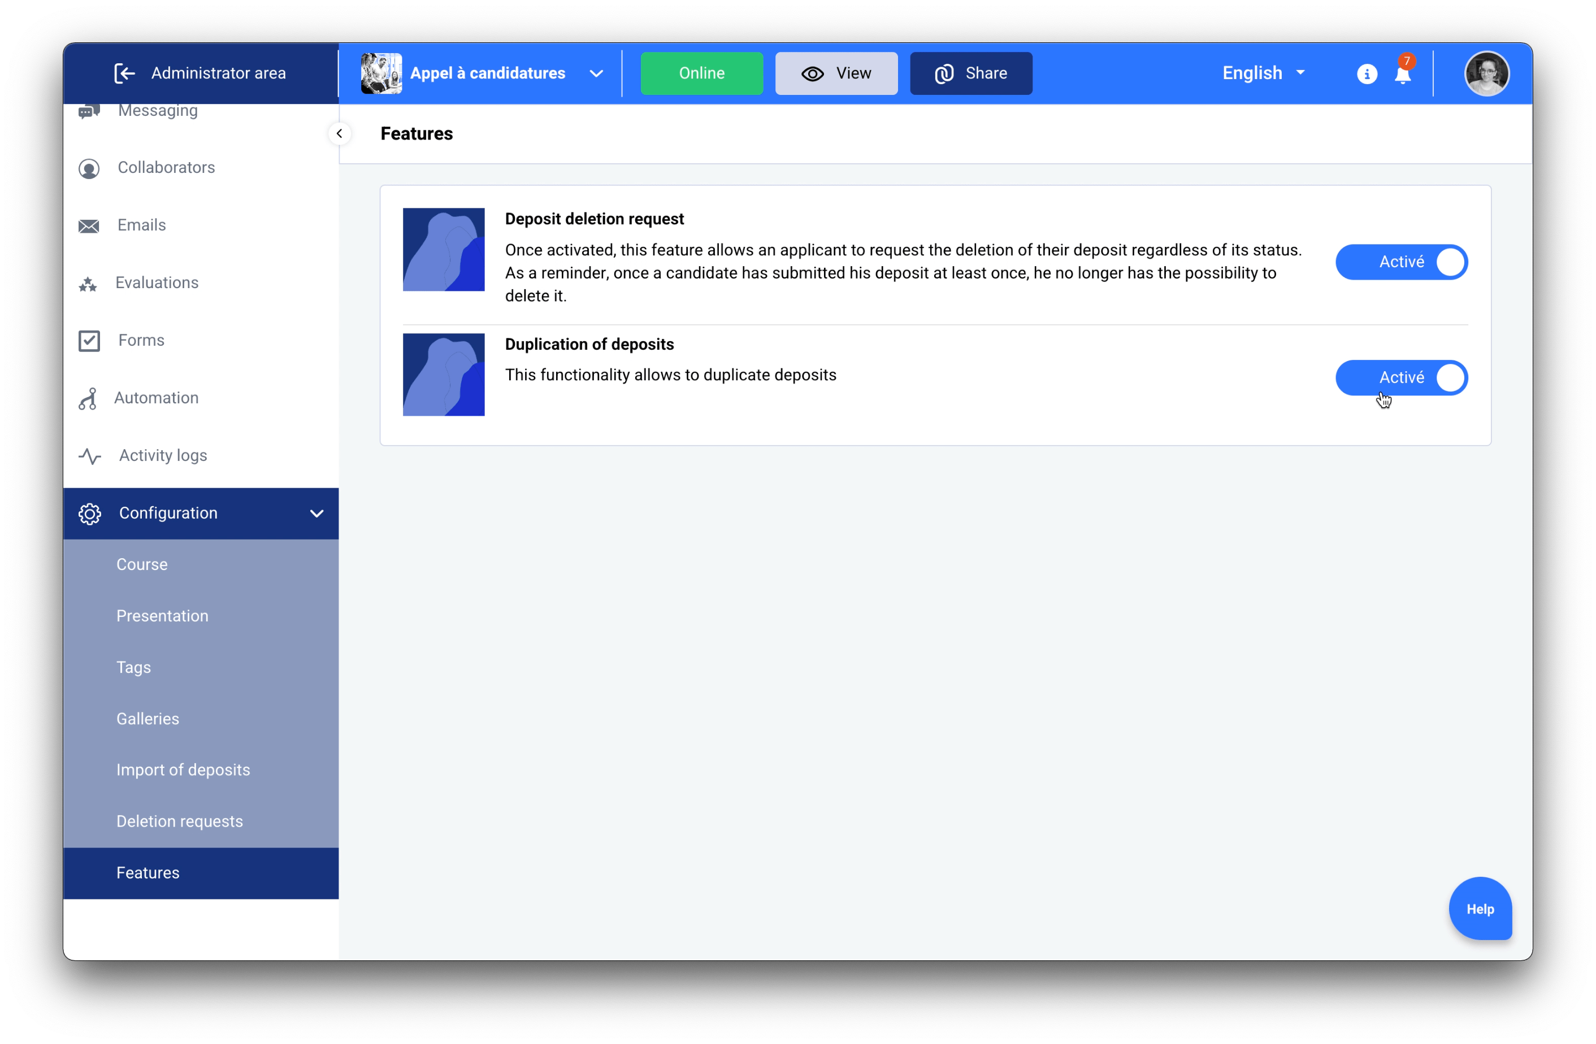Click the Evaluations stars icon
1596x1044 pixels.
click(88, 284)
